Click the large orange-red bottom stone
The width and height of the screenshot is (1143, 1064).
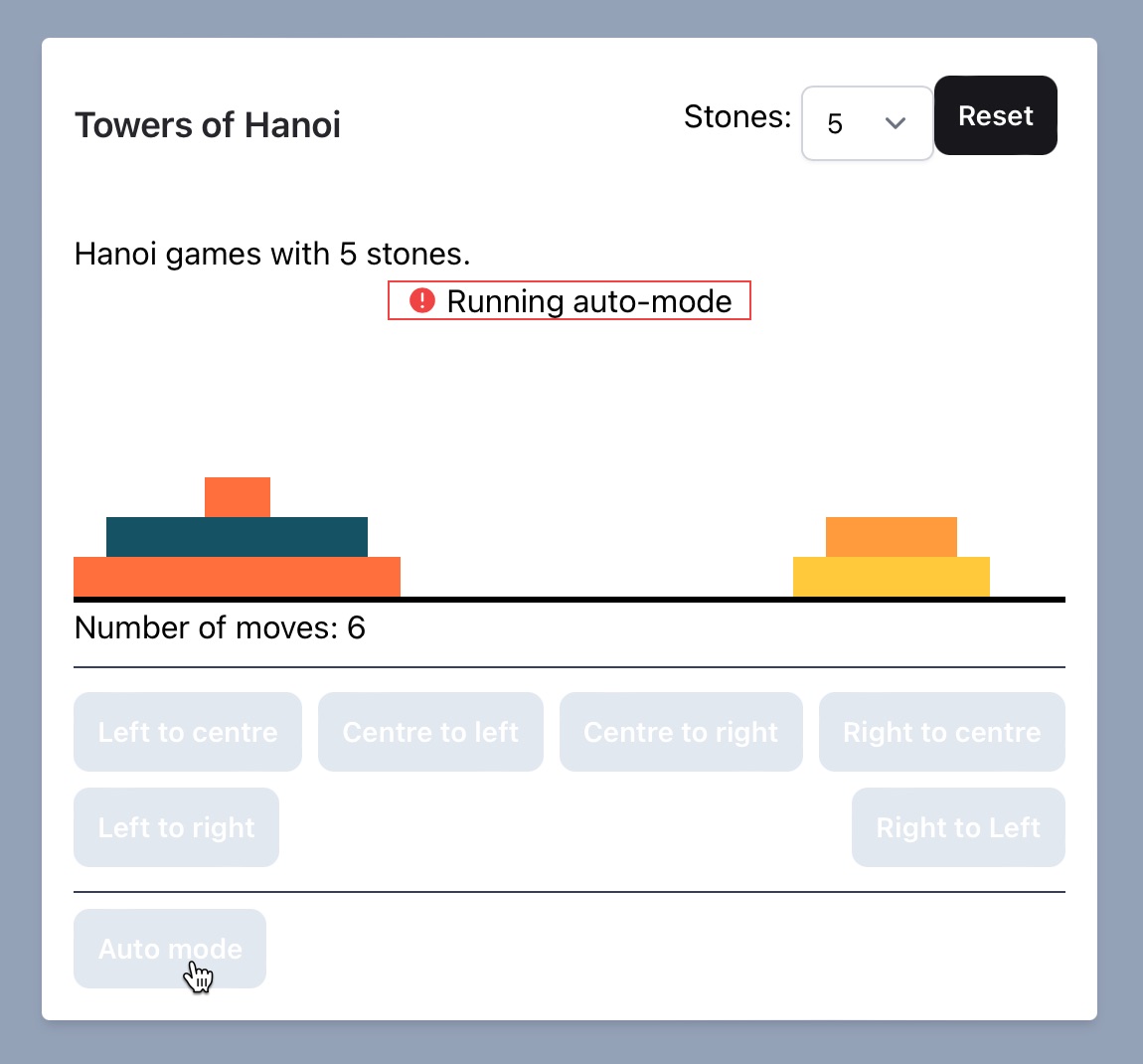[237, 577]
